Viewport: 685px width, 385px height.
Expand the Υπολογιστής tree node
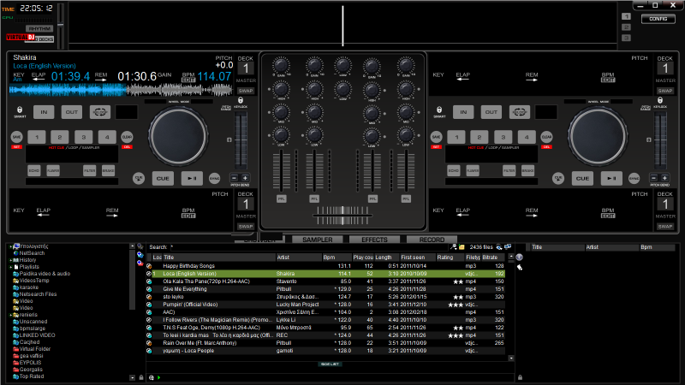click(x=10, y=246)
